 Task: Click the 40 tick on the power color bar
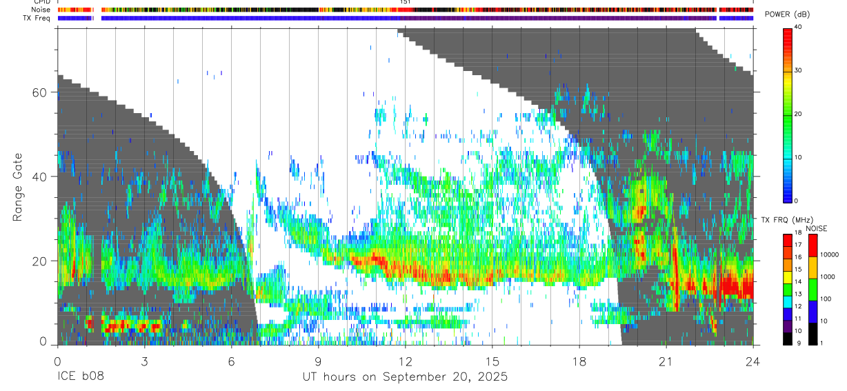point(797,27)
